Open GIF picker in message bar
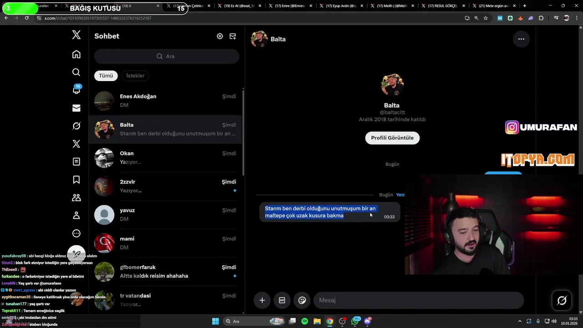The height and width of the screenshot is (328, 583). click(x=282, y=300)
